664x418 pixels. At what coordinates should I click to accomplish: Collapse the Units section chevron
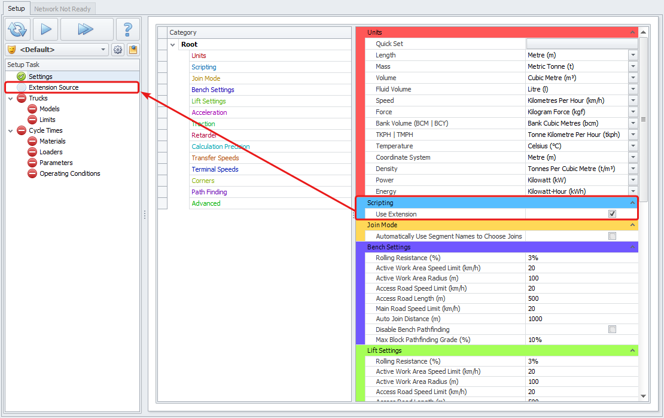(632, 32)
